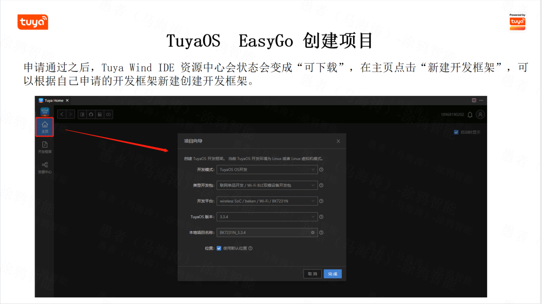The width and height of the screenshot is (542, 304).
Task: Click the 完成 finish button
Action: click(x=333, y=274)
